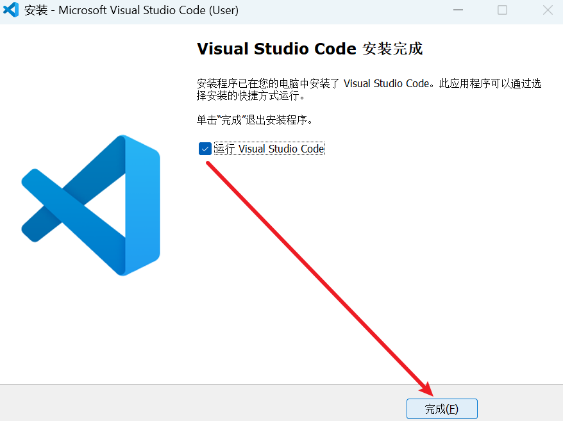Click the text 单击“完成”退出安装程序。
Screen dimensions: 563x421
click(255, 120)
